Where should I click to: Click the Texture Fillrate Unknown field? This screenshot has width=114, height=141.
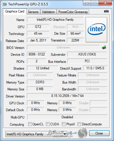93,75
